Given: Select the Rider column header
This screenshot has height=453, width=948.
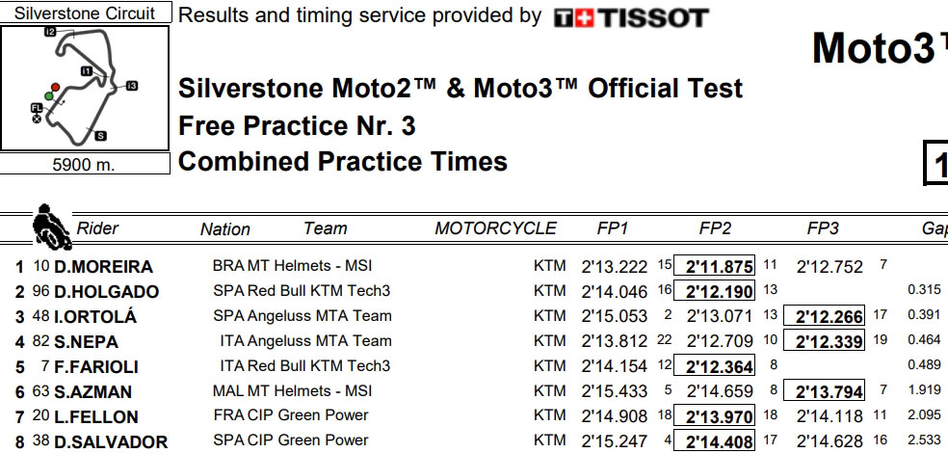Looking at the screenshot, I should (97, 228).
